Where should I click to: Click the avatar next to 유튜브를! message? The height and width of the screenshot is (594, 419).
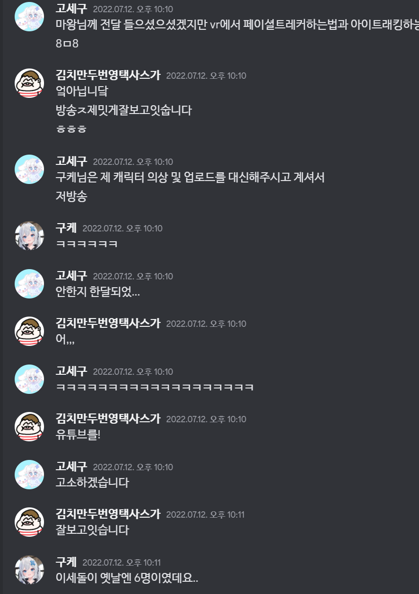coord(29,427)
